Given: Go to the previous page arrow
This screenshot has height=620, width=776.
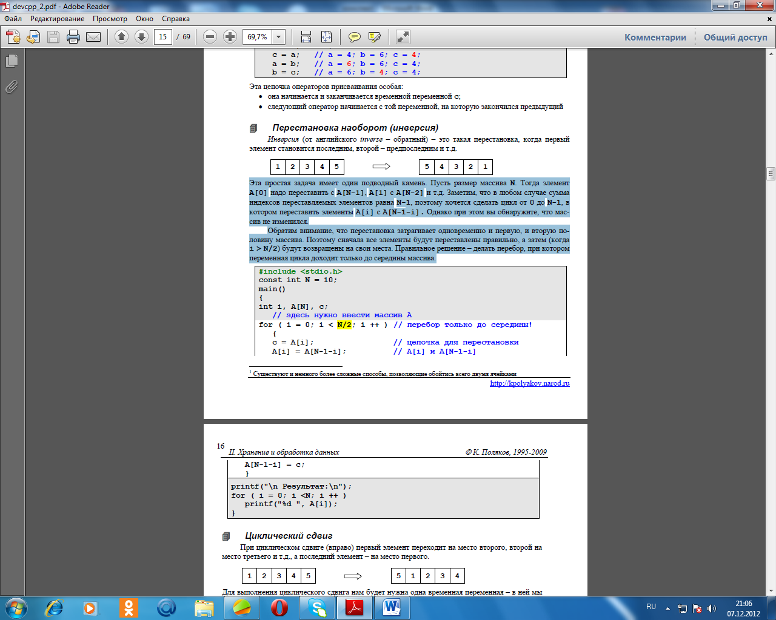Looking at the screenshot, I should click(121, 37).
